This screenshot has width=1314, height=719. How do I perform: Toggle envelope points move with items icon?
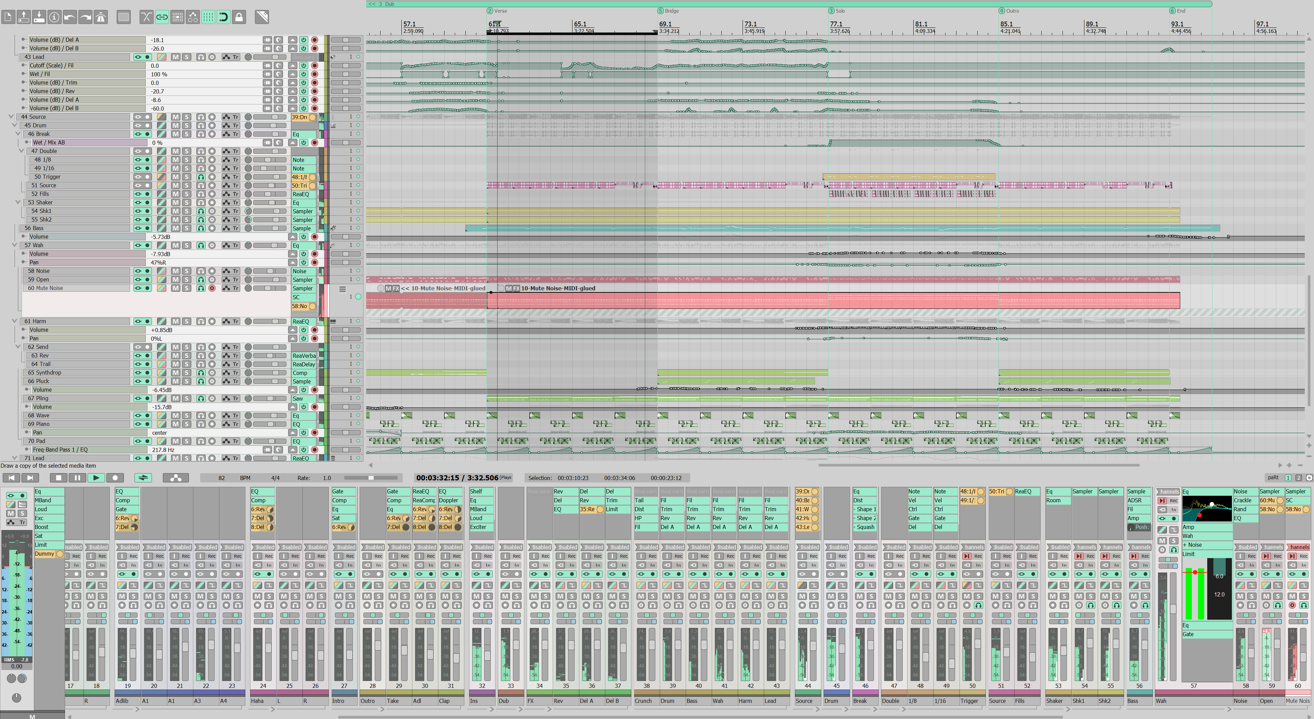(x=193, y=17)
